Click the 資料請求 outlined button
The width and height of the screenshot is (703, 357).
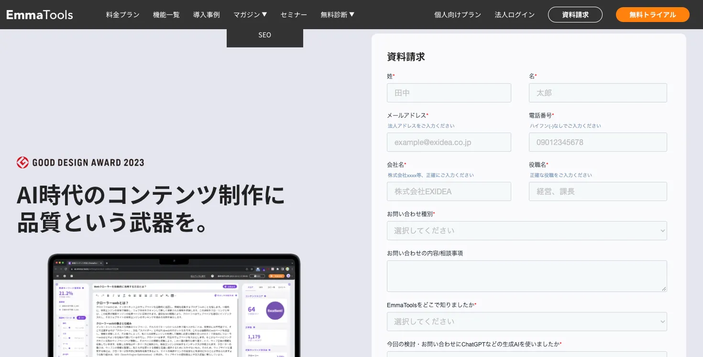coord(575,15)
